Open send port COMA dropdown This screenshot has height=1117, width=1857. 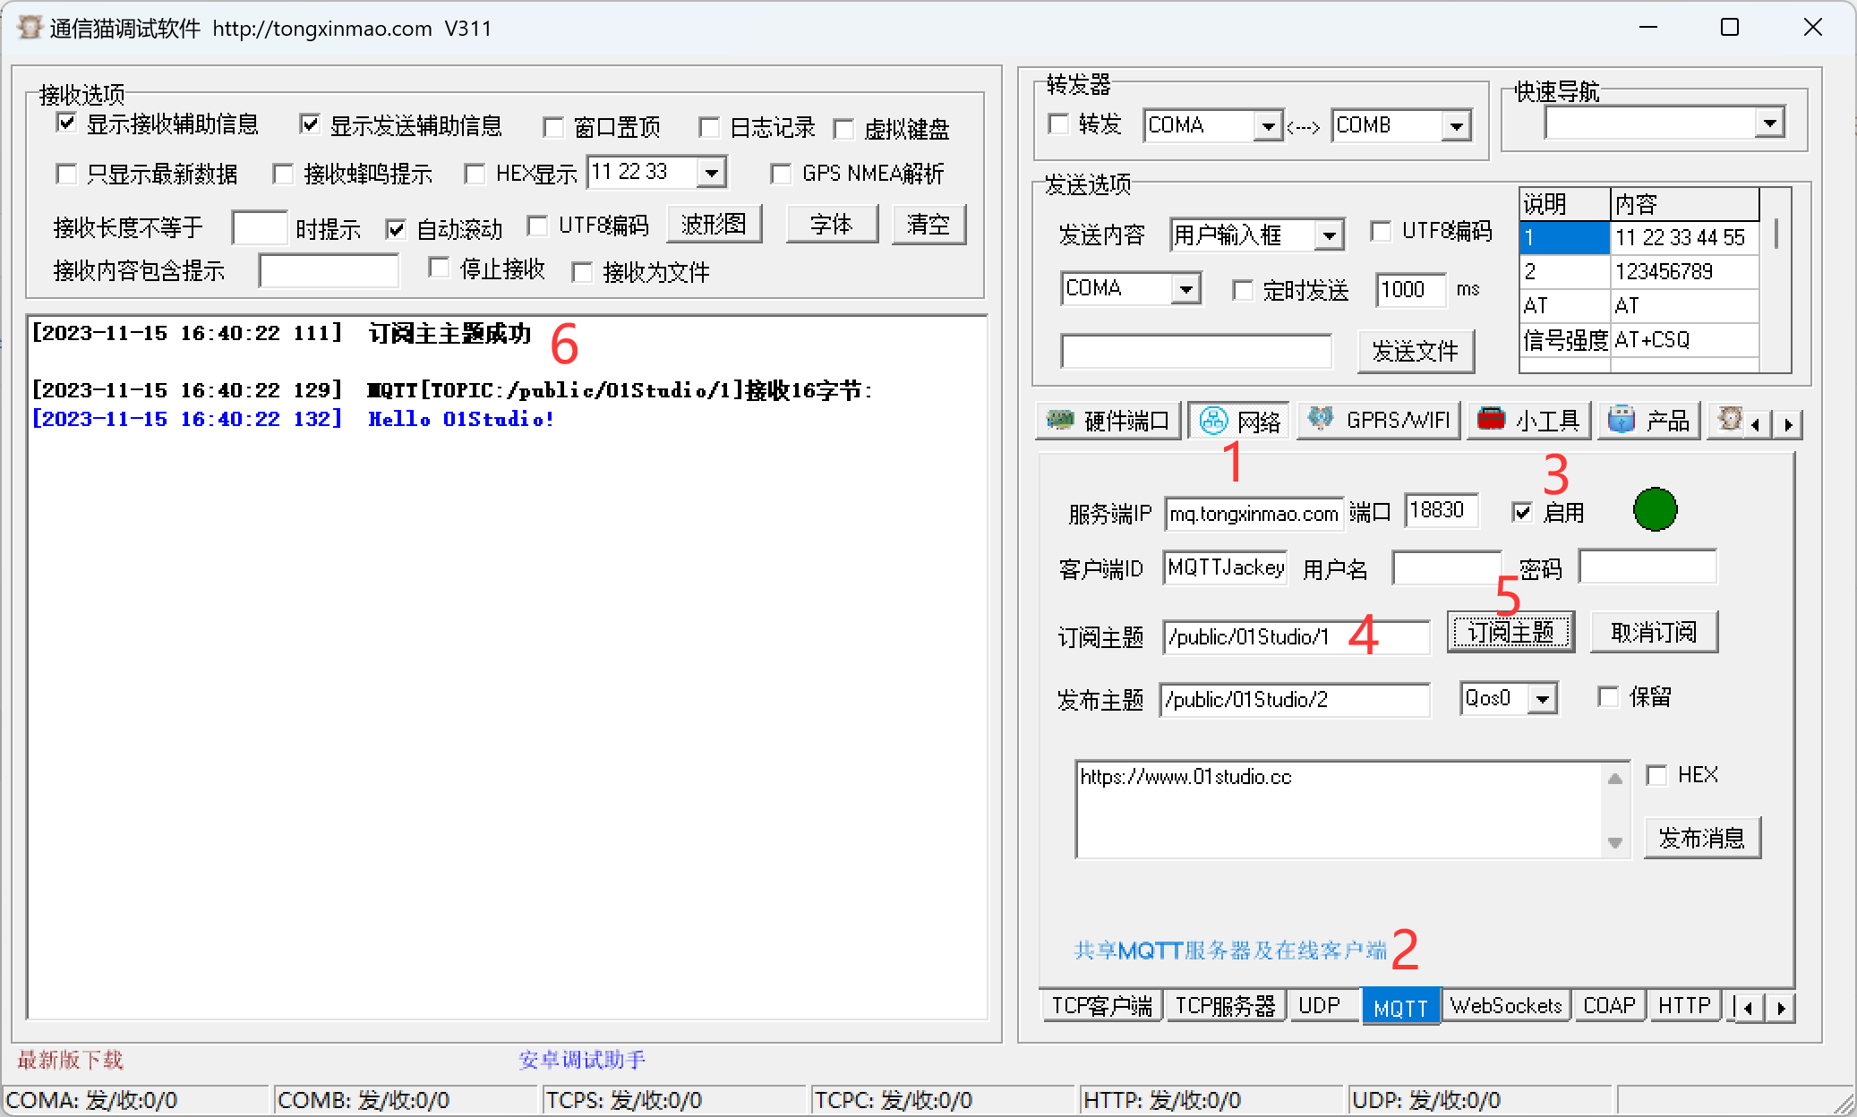pyautogui.click(x=1186, y=289)
